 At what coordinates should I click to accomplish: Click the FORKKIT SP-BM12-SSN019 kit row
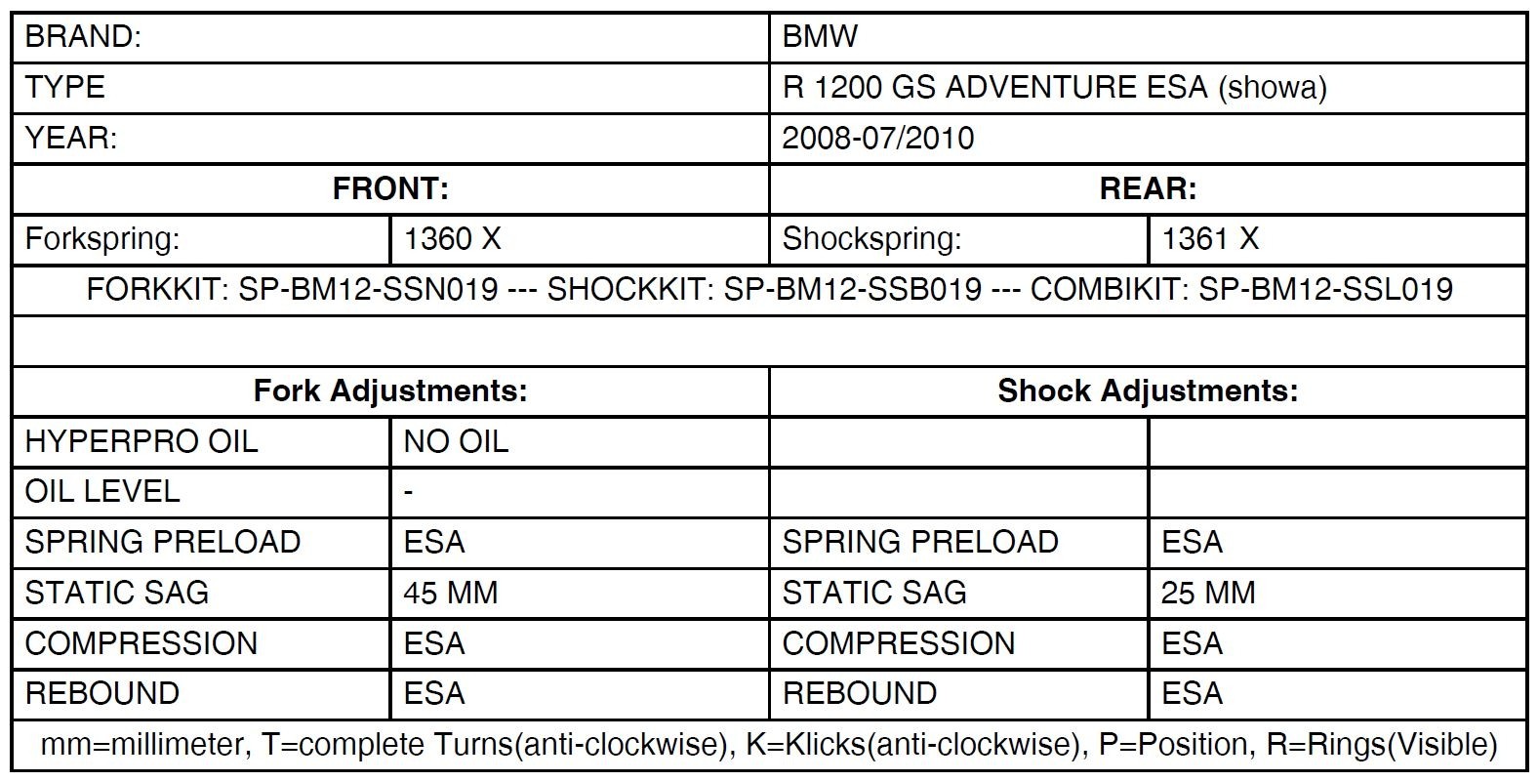pos(769,290)
